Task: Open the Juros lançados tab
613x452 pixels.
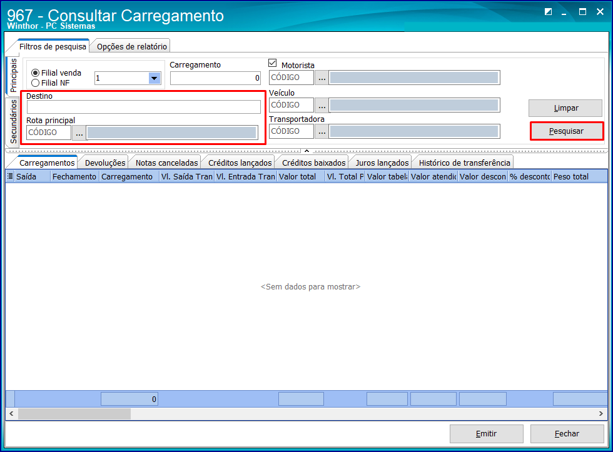Action: click(382, 163)
